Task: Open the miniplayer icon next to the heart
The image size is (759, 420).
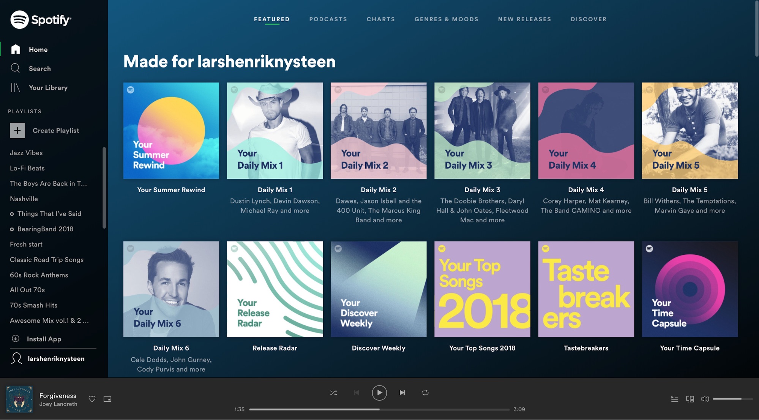Action: click(107, 399)
